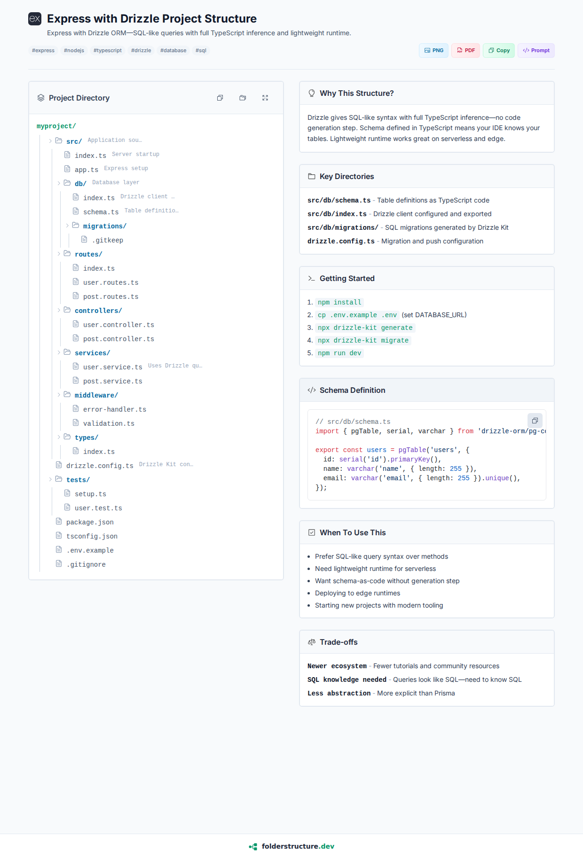Click the drizzle.config.ts file icon
Screen dimensions: 583x859
coord(59,465)
